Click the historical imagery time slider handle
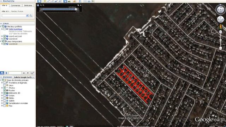 click(x=76, y=9)
